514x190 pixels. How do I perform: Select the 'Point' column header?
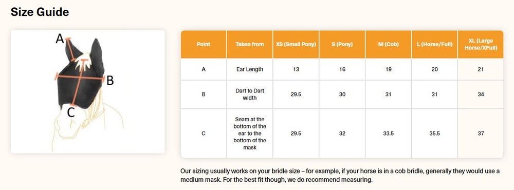click(204, 44)
